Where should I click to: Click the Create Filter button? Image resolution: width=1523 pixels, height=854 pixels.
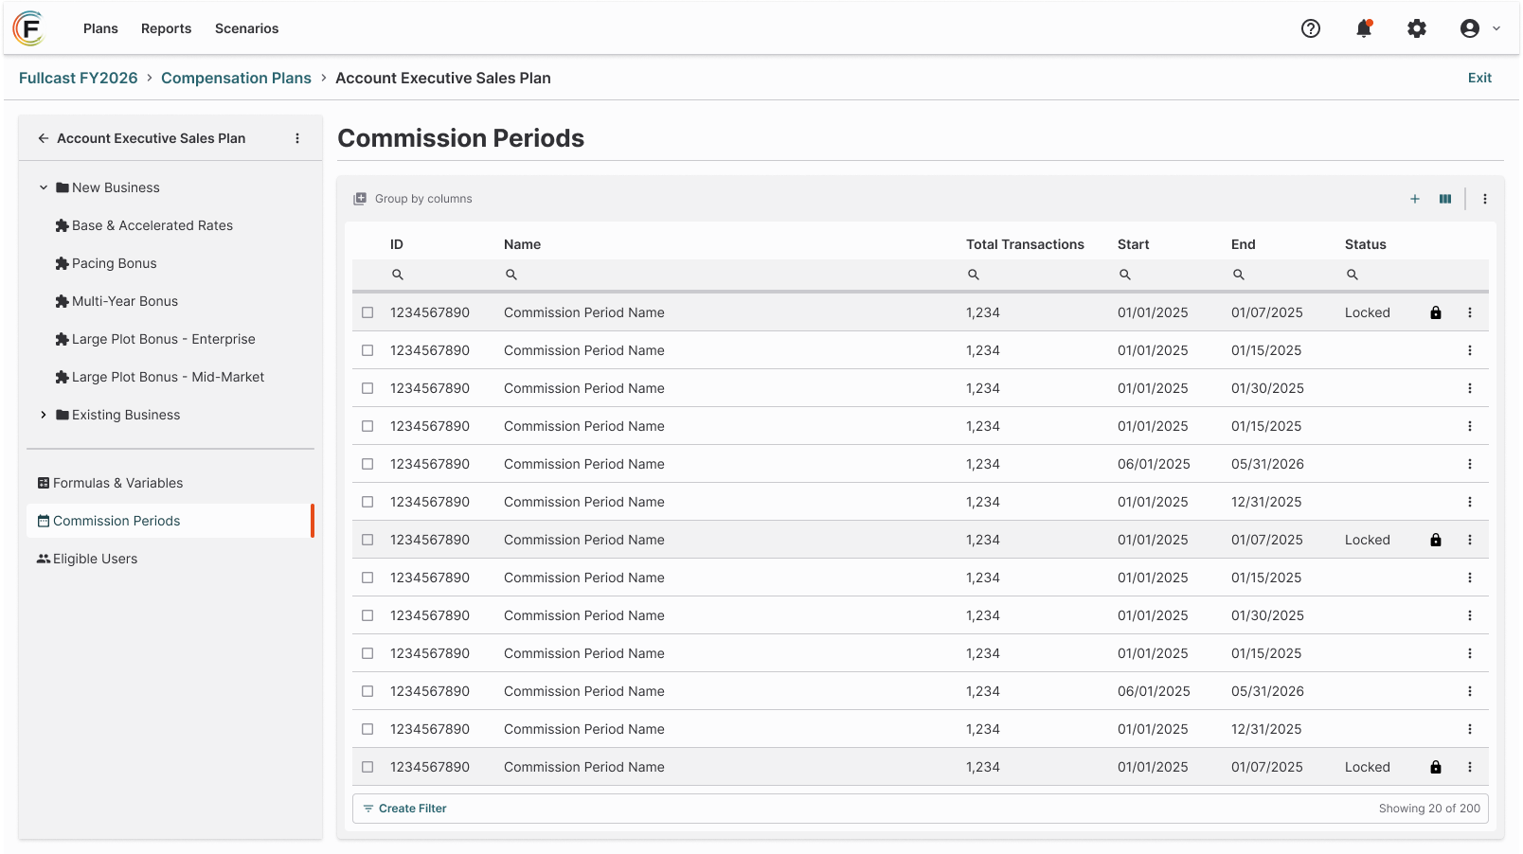(x=405, y=809)
